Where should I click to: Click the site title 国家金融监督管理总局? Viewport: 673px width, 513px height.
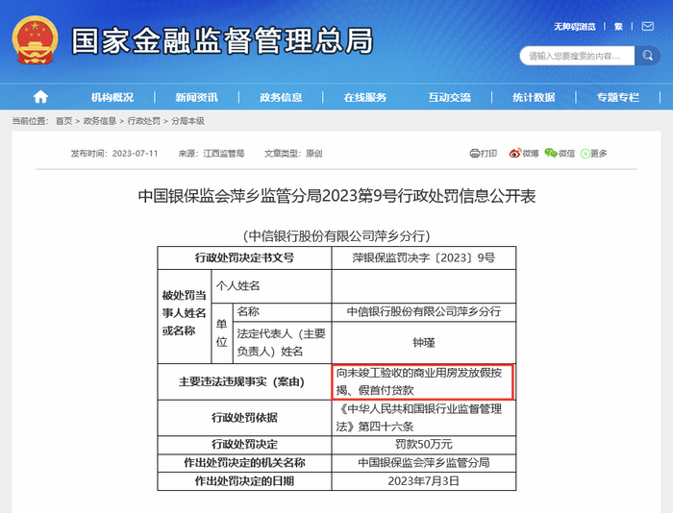(222, 40)
